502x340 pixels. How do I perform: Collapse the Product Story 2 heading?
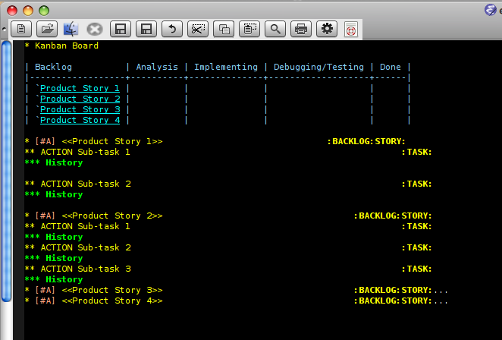tap(112, 216)
